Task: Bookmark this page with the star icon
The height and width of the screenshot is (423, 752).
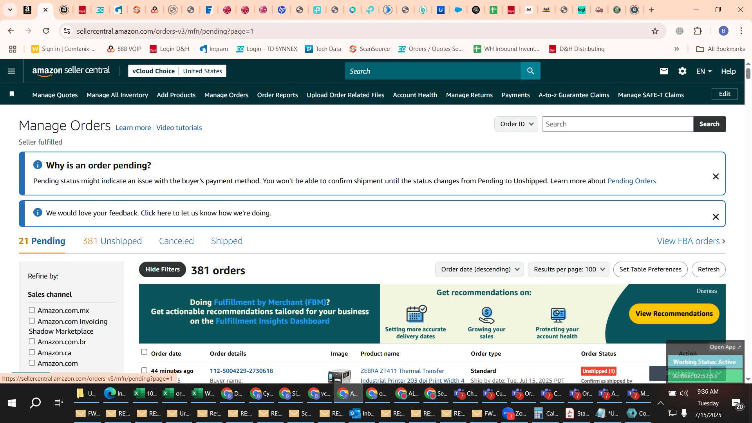Action: click(x=655, y=31)
